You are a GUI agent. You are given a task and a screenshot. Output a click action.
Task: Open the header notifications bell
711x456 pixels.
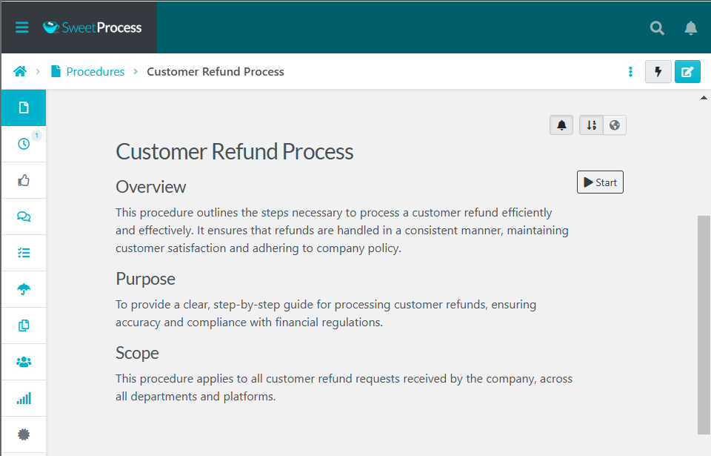click(x=690, y=27)
